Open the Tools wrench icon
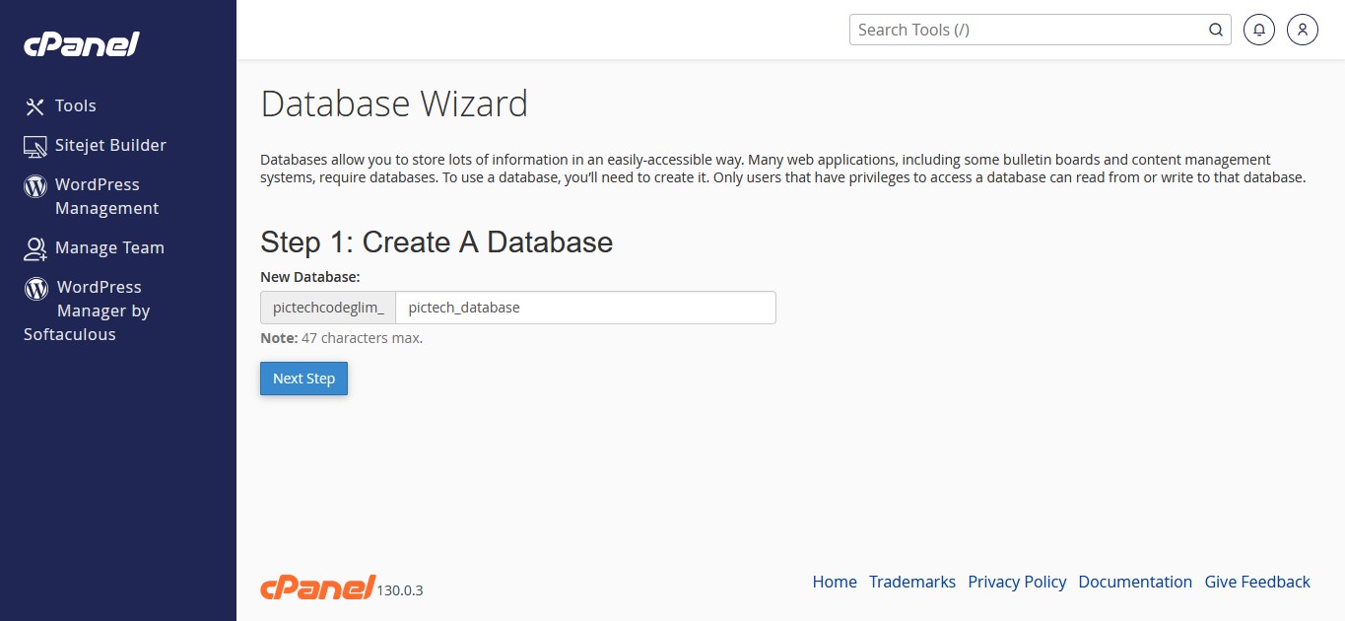Viewport: 1345px width, 621px height. [35, 106]
